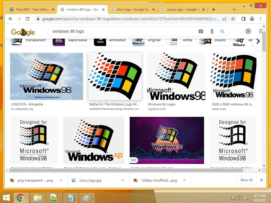Screen dimensions: 271x203
Task: Open Windows 98 Logos logolynx link
Action: pyautogui.click(x=162, y=104)
